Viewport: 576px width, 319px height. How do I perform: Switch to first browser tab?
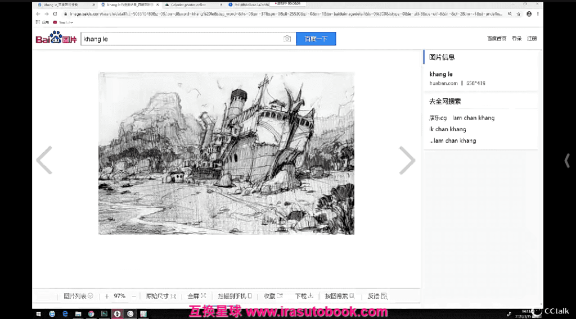click(x=64, y=4)
